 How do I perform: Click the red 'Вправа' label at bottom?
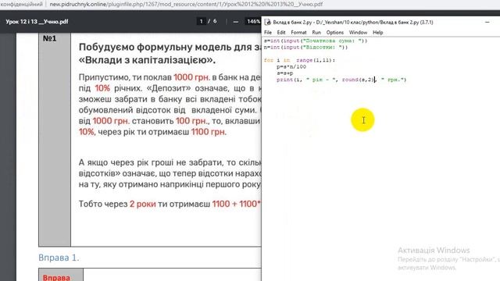(56, 277)
